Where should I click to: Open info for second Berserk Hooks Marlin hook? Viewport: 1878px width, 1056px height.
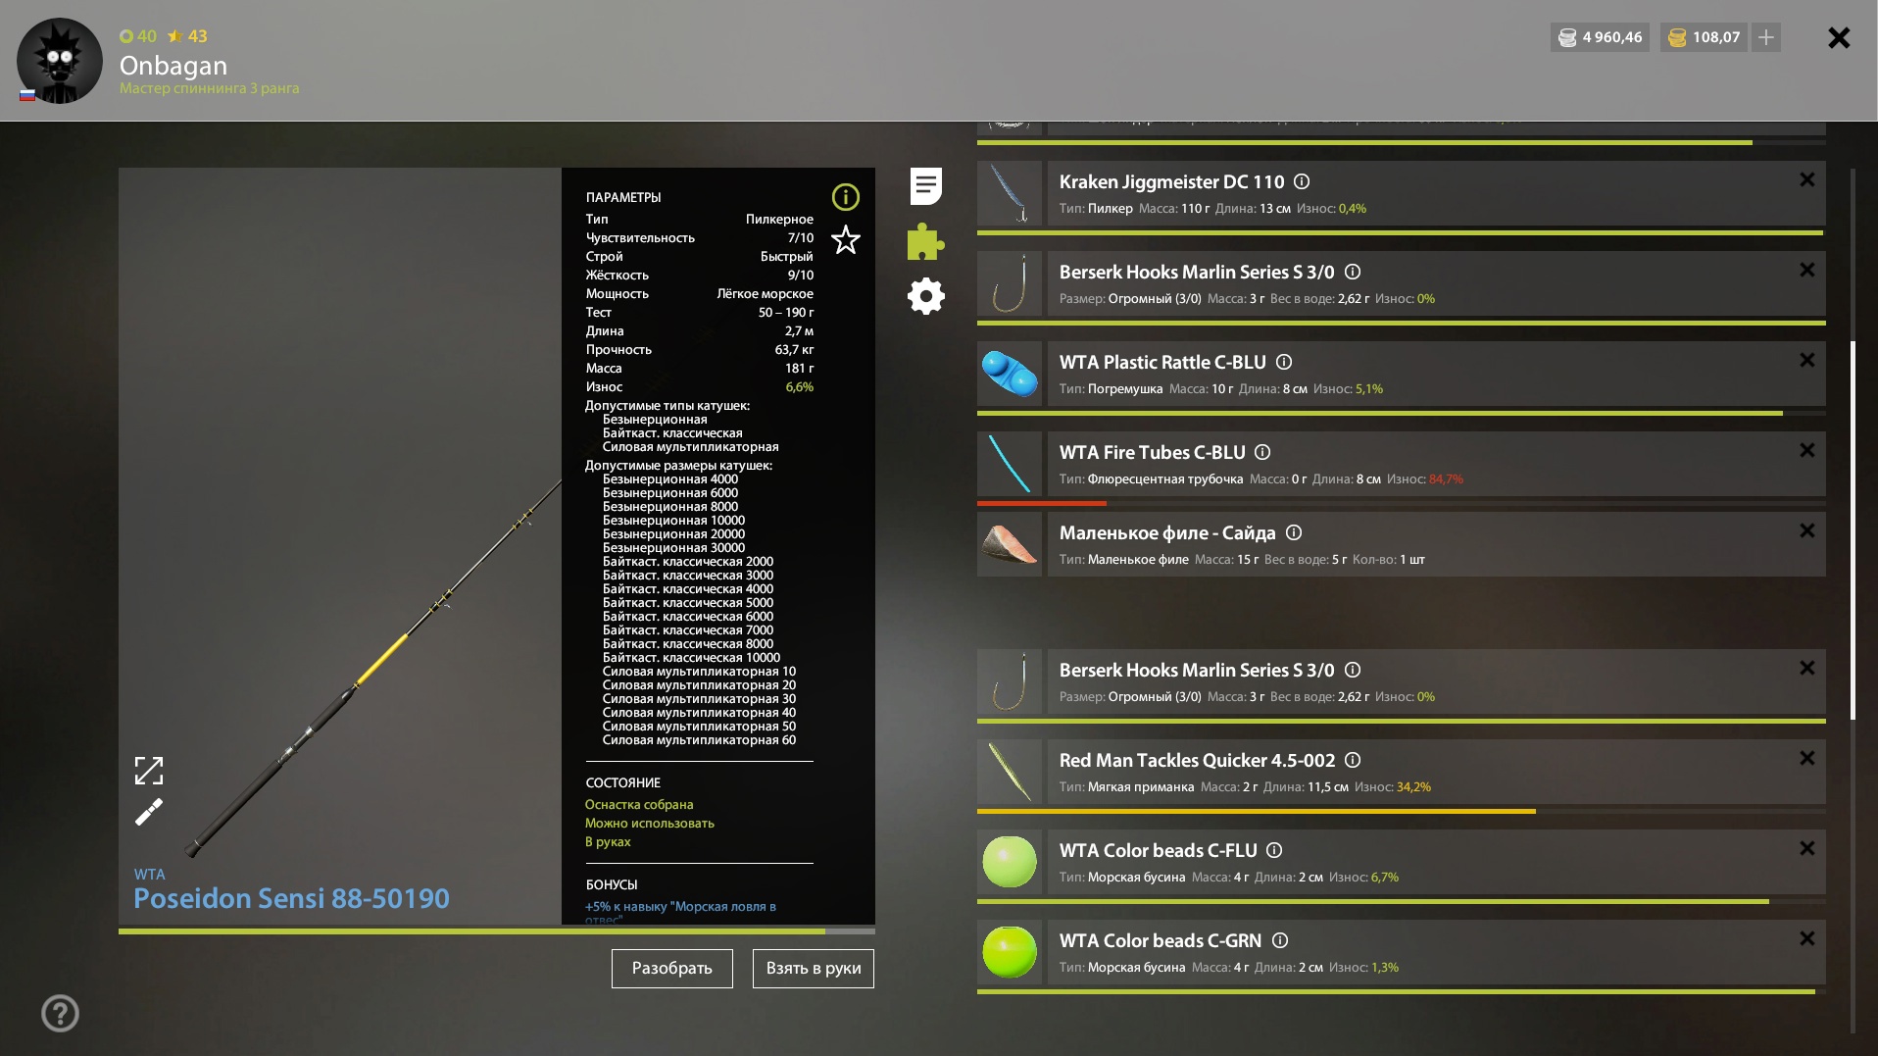(x=1353, y=670)
